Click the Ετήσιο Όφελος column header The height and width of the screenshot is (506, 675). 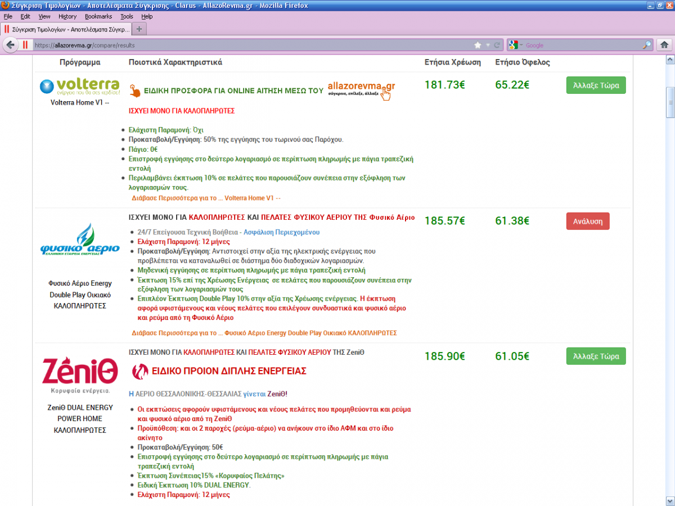[x=523, y=62]
